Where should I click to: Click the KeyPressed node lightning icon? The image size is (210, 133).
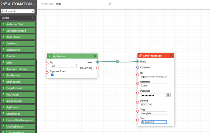(x=49, y=56)
